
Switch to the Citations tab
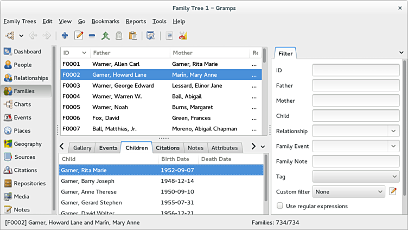click(168, 148)
